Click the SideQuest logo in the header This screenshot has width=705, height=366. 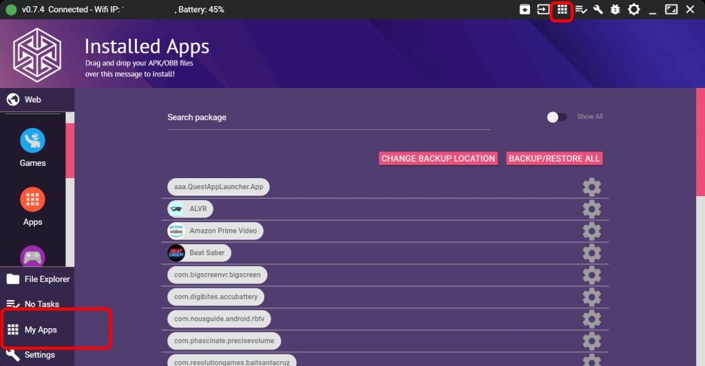[x=38, y=54]
